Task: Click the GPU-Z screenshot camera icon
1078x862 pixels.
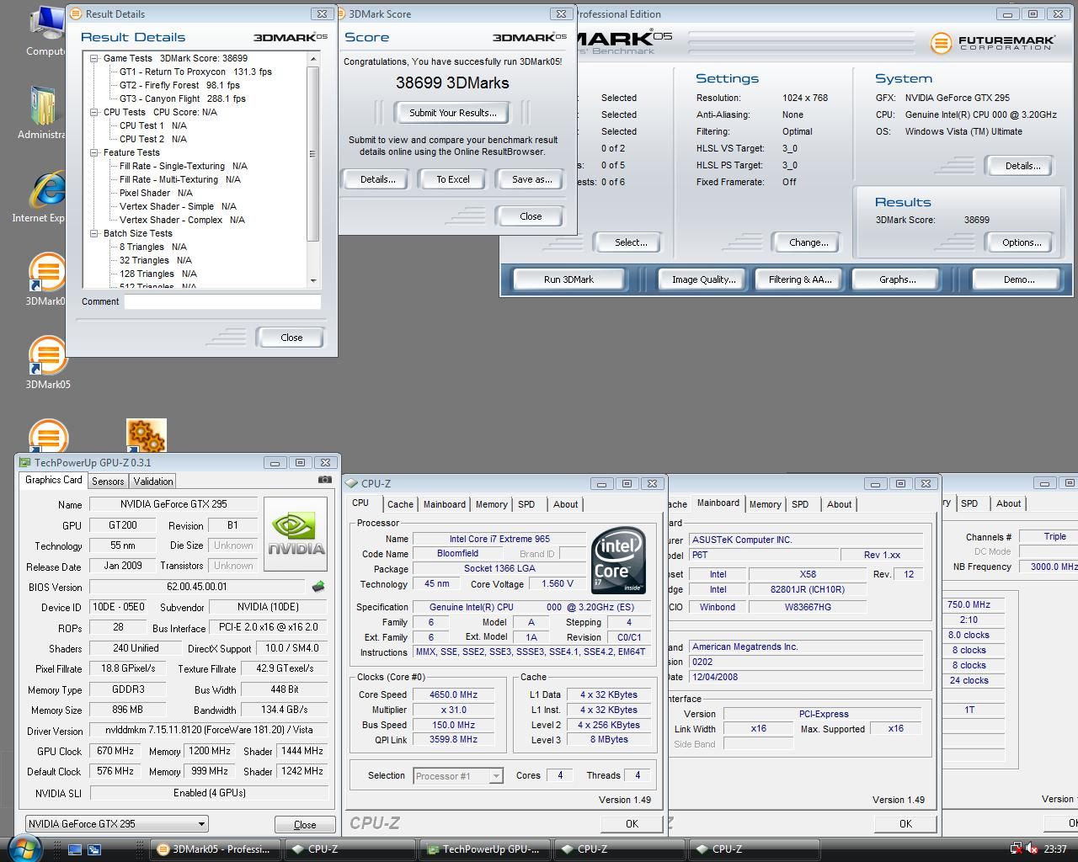Action: point(324,480)
